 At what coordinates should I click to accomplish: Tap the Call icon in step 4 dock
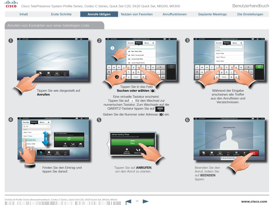(41, 153)
